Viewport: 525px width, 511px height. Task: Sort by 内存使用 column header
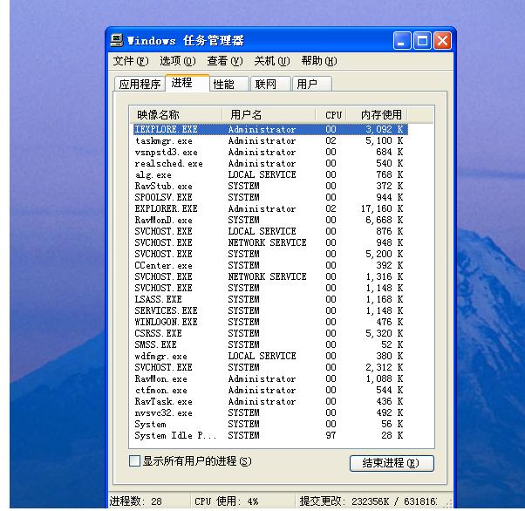[377, 115]
